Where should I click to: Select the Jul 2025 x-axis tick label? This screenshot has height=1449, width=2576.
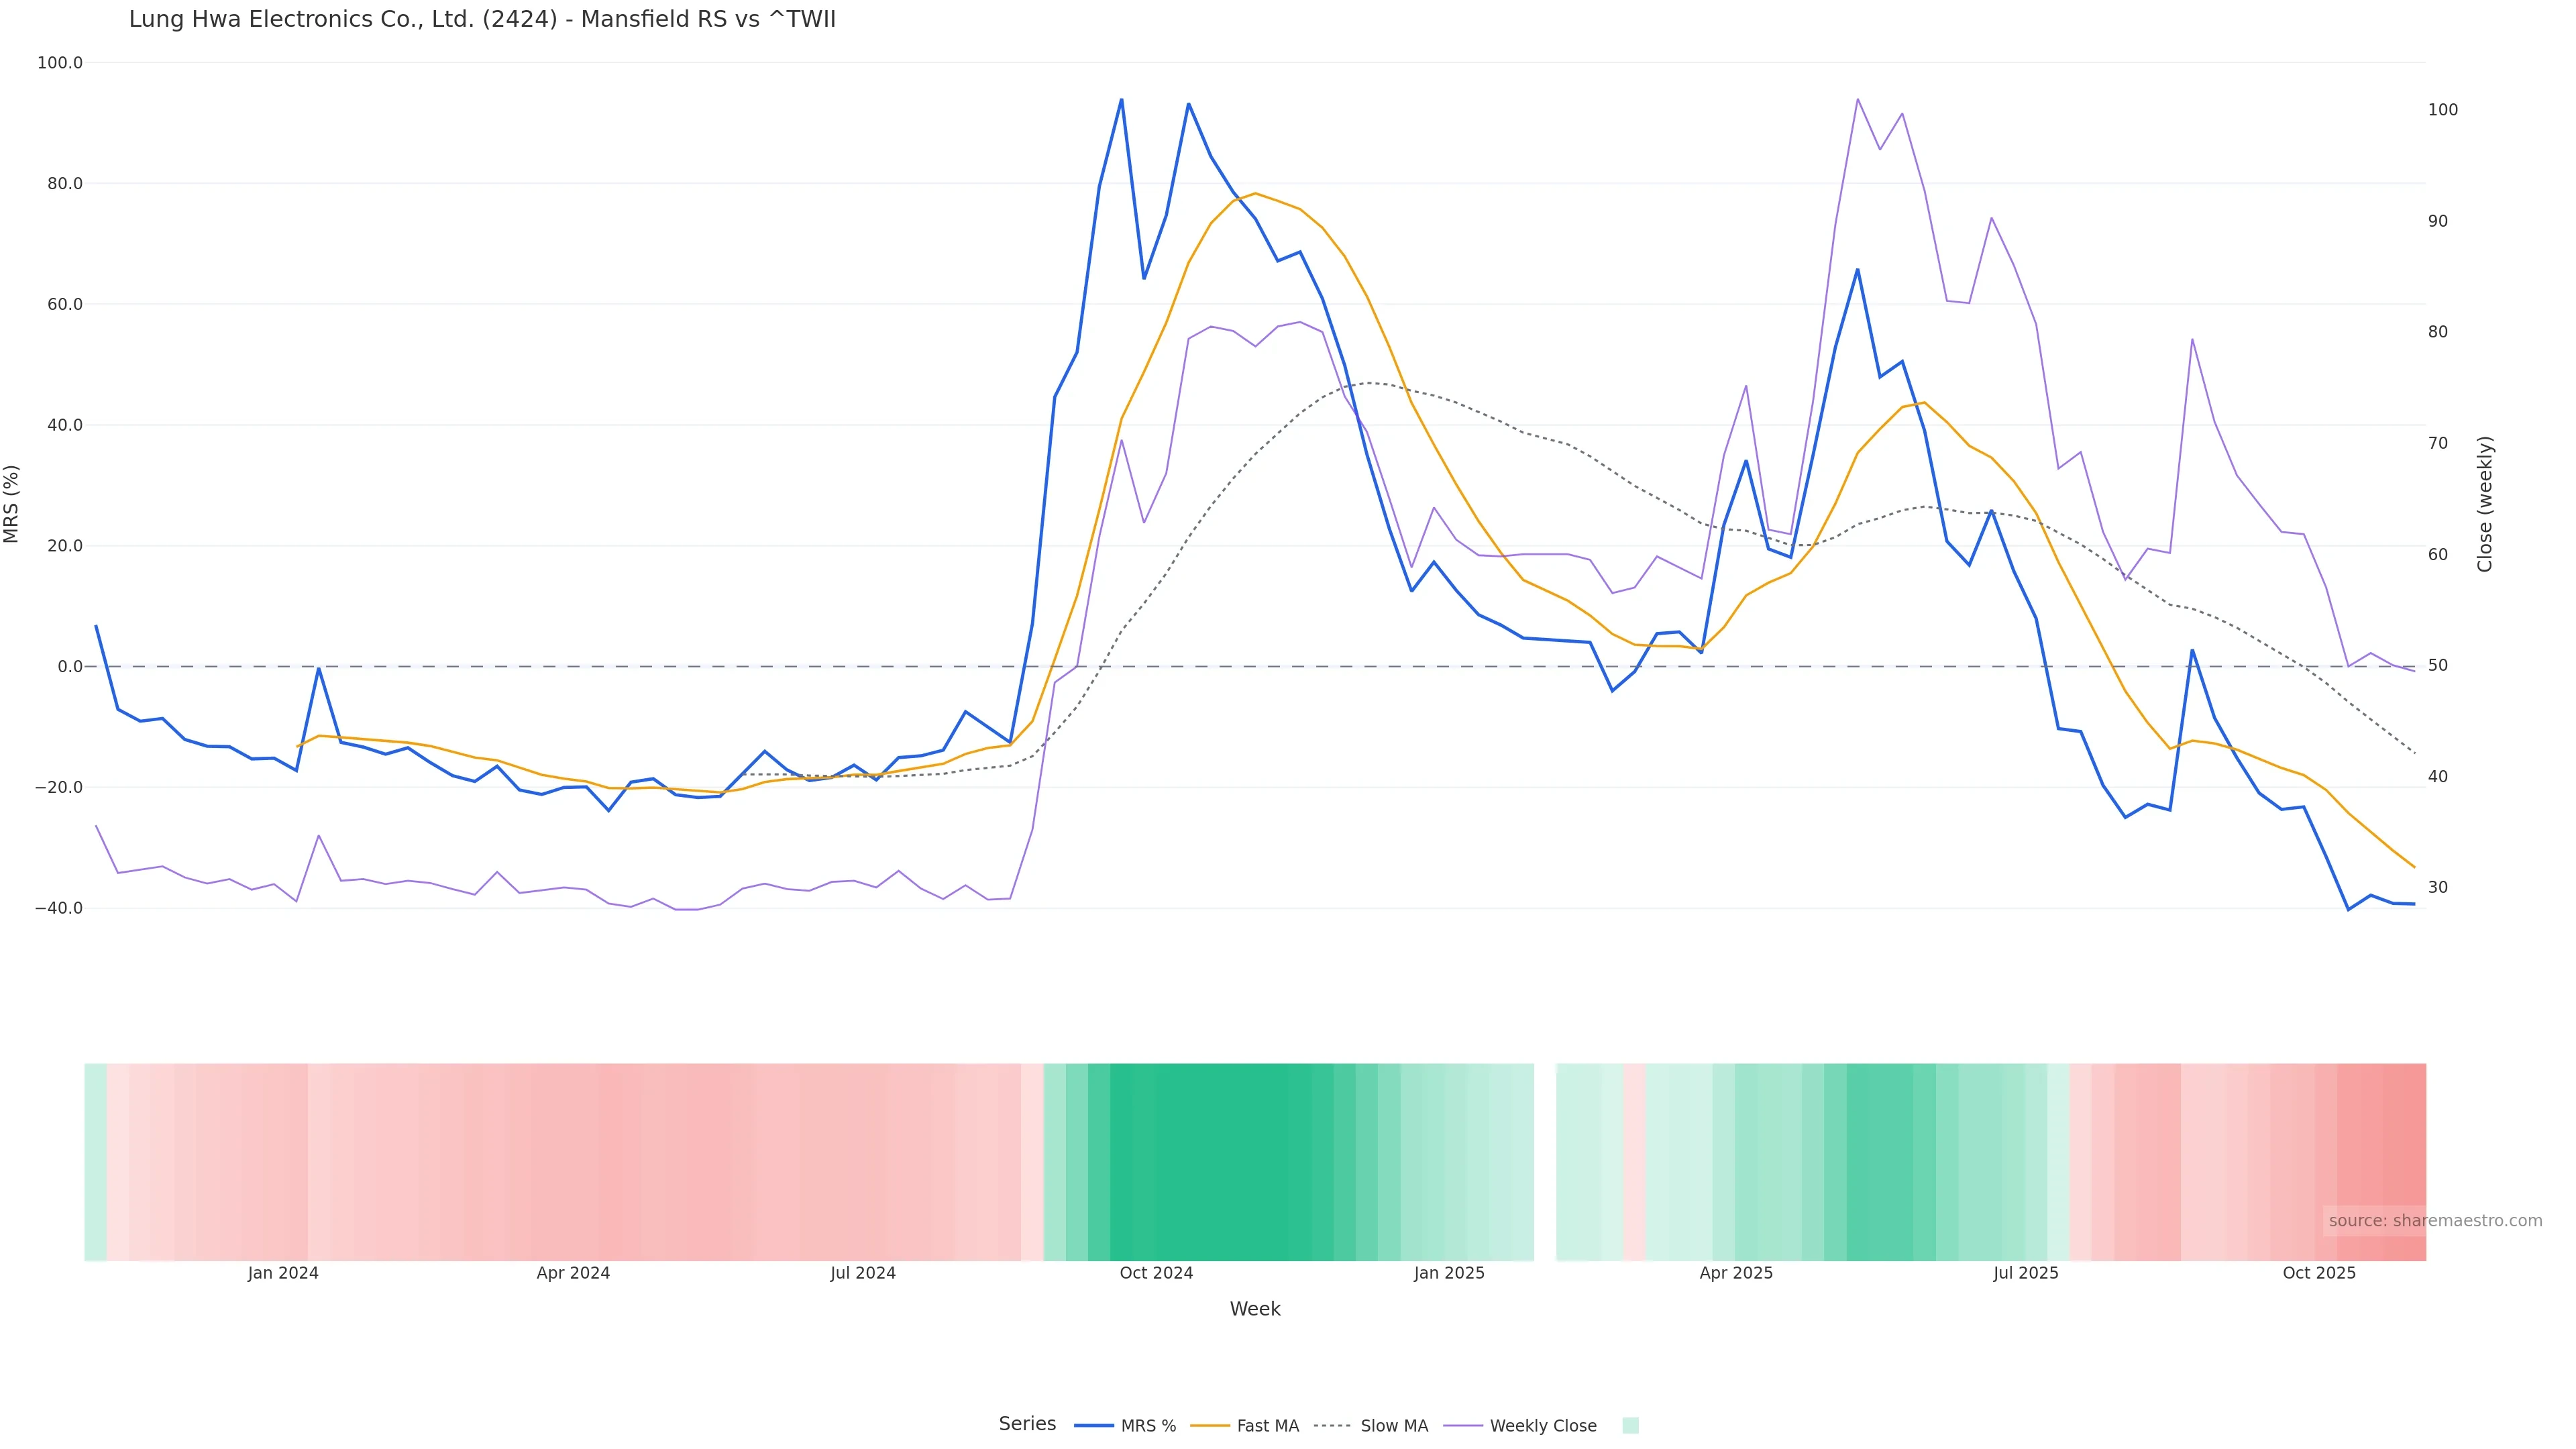coord(2025,1274)
